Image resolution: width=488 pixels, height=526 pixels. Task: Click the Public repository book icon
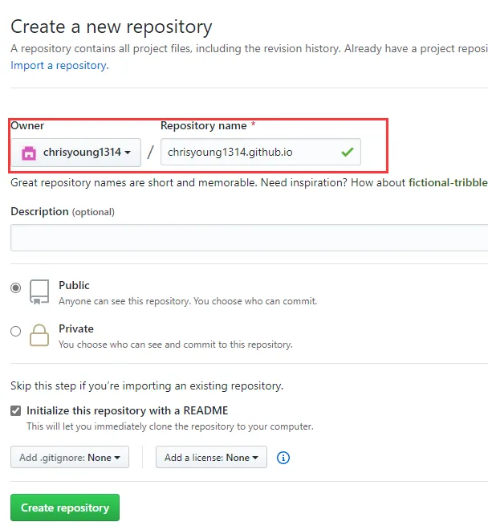click(39, 292)
